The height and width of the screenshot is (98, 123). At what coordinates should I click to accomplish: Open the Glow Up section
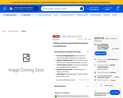[114, 15]
